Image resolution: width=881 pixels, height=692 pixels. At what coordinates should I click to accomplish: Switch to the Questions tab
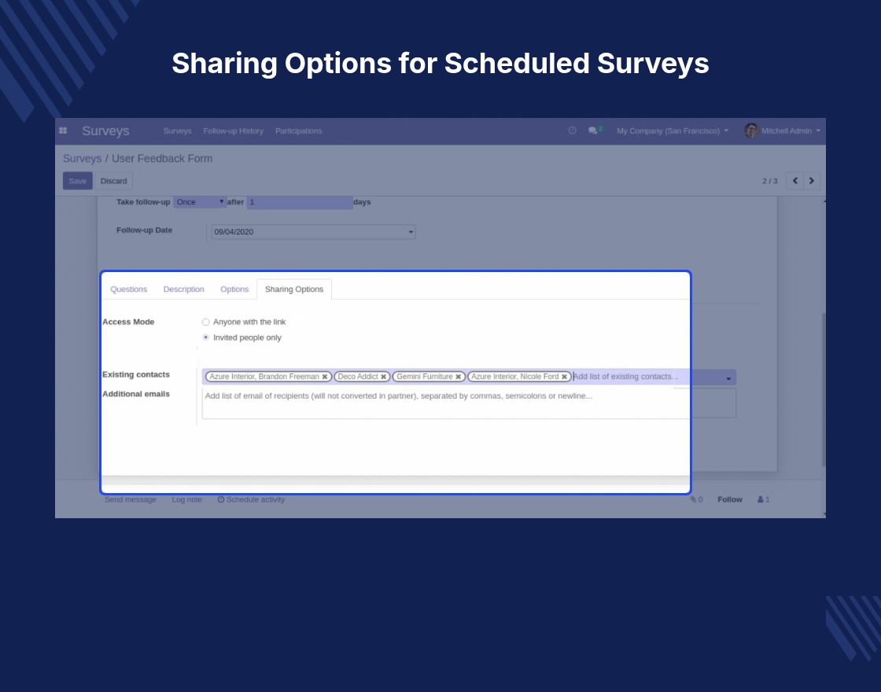click(129, 289)
